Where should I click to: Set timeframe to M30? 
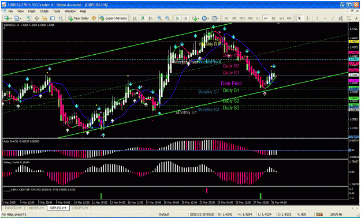250,18
